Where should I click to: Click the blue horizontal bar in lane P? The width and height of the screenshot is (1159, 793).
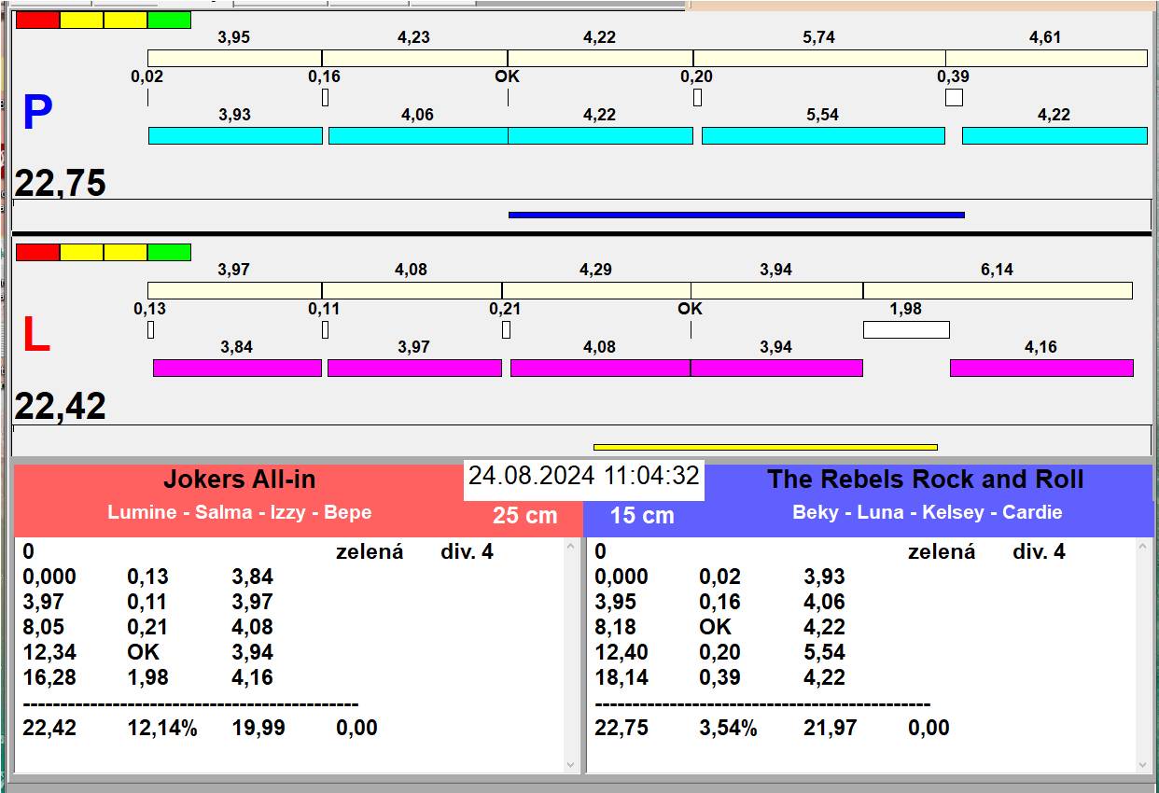[735, 215]
